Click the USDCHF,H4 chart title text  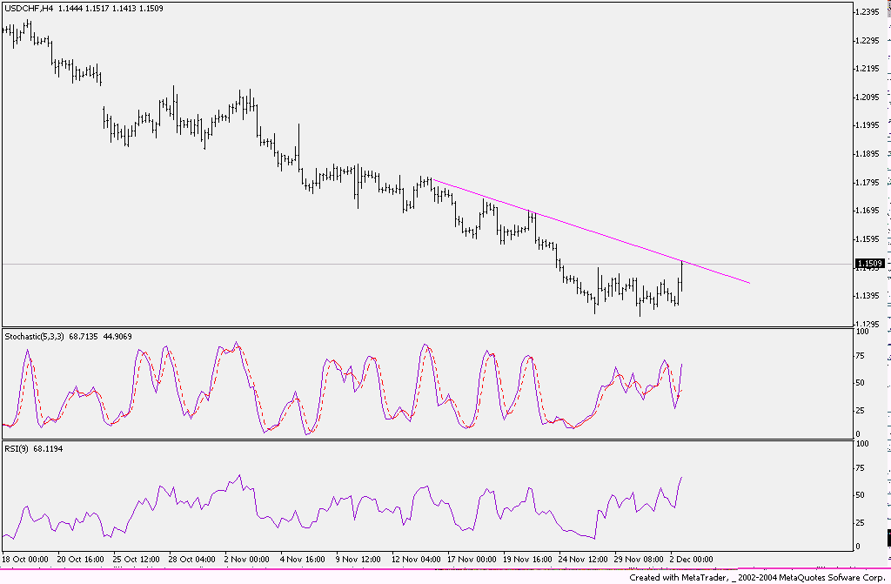tap(29, 9)
